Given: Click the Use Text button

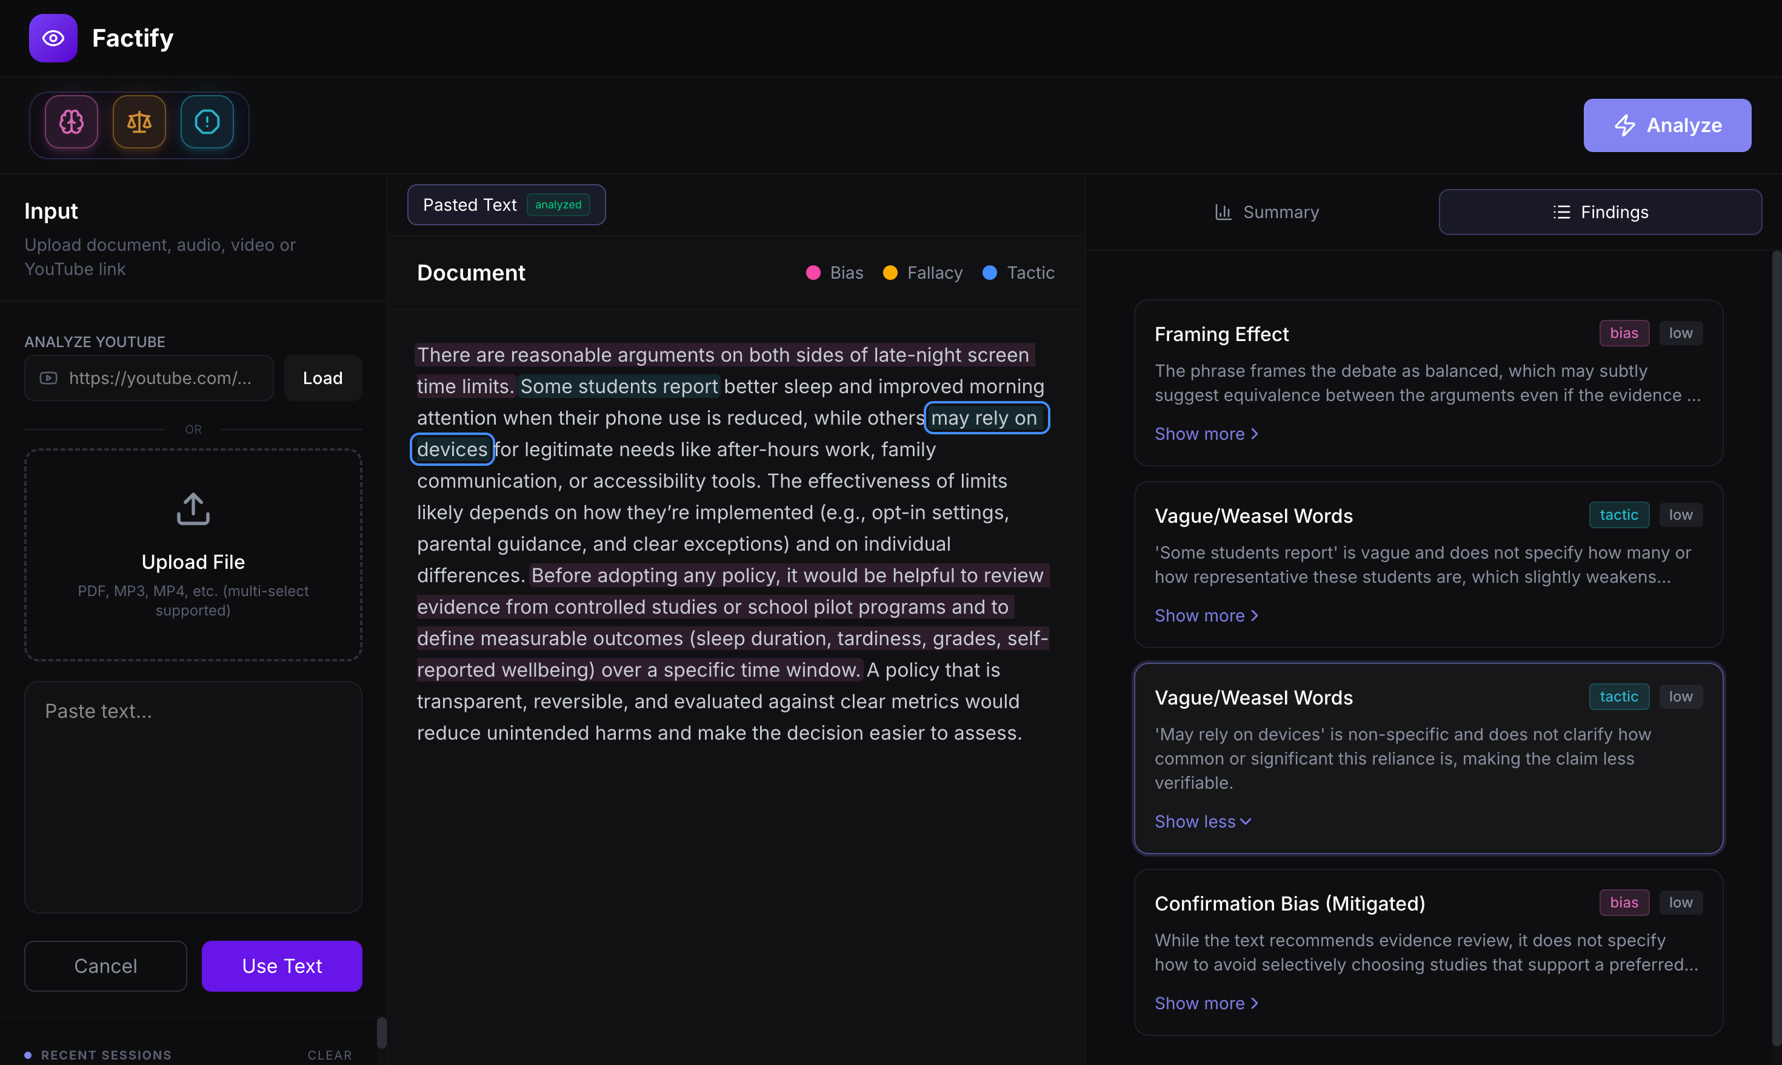Looking at the screenshot, I should [281, 966].
